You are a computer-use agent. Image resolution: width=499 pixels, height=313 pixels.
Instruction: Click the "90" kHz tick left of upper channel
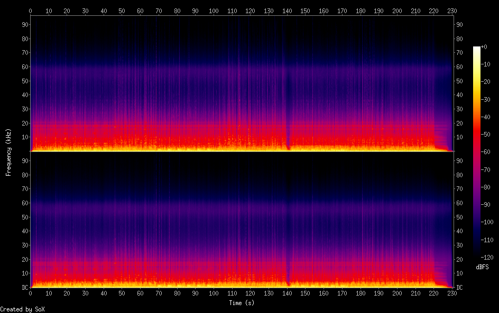(x=25, y=24)
